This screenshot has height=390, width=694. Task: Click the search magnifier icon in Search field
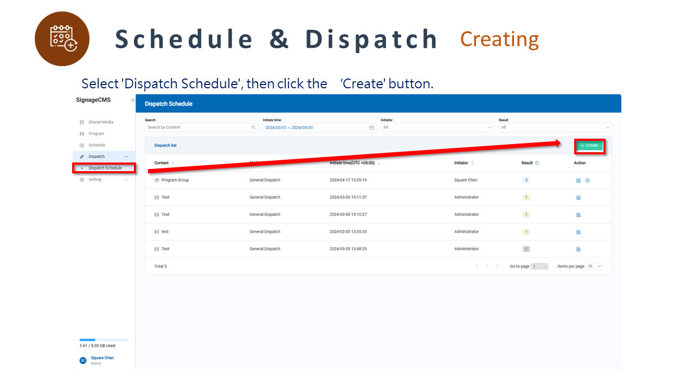254,128
